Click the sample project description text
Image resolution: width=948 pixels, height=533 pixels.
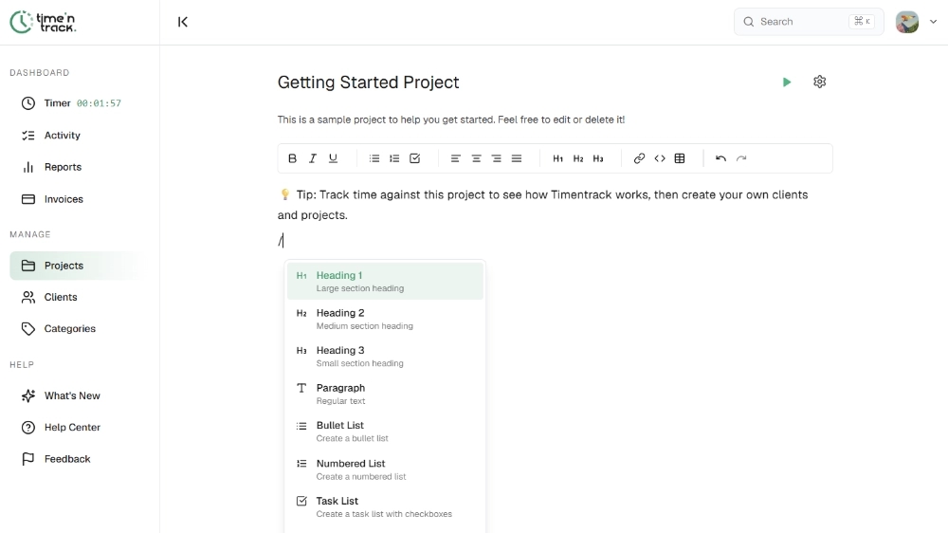451,119
